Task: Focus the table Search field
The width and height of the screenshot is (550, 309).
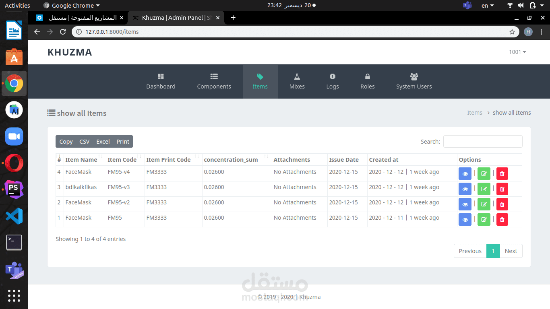Action: click(483, 142)
